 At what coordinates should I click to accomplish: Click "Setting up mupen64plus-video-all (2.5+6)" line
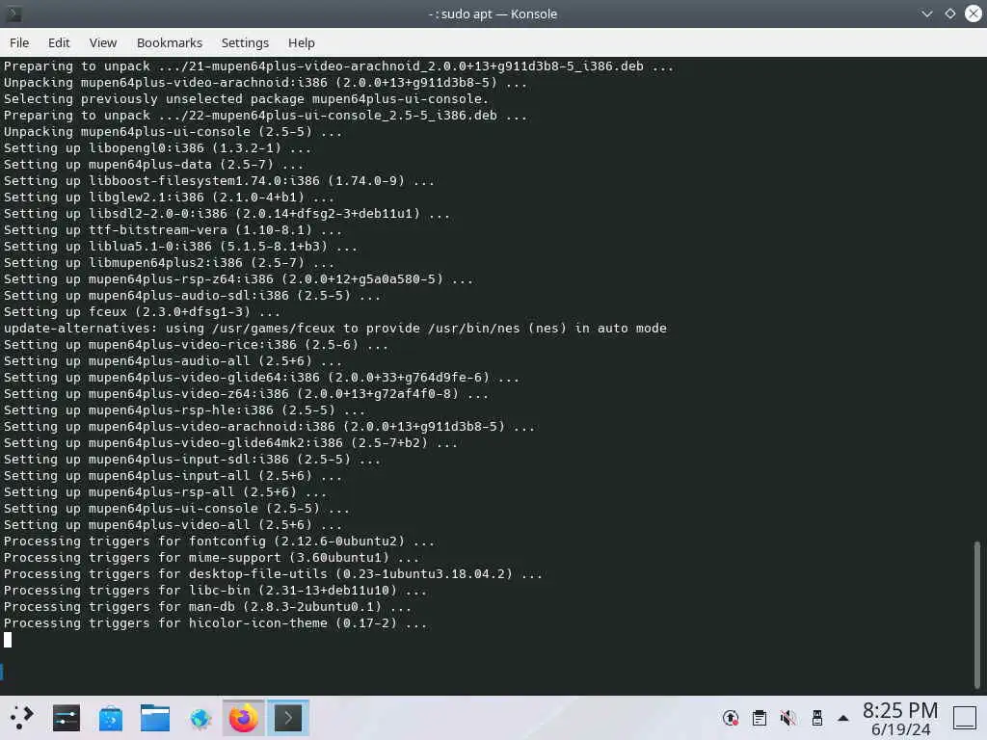point(173,525)
